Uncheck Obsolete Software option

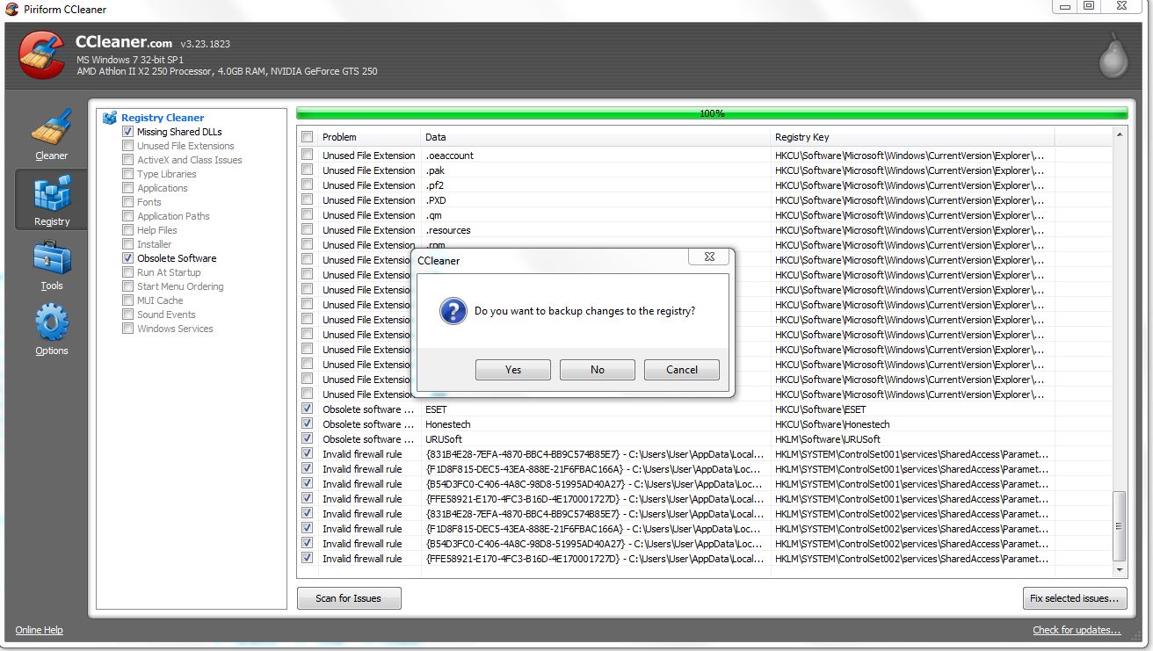(x=127, y=257)
